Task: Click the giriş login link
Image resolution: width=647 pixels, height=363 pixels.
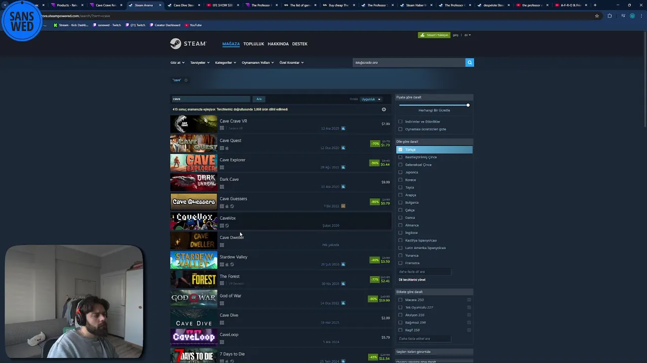Action: coord(455,35)
